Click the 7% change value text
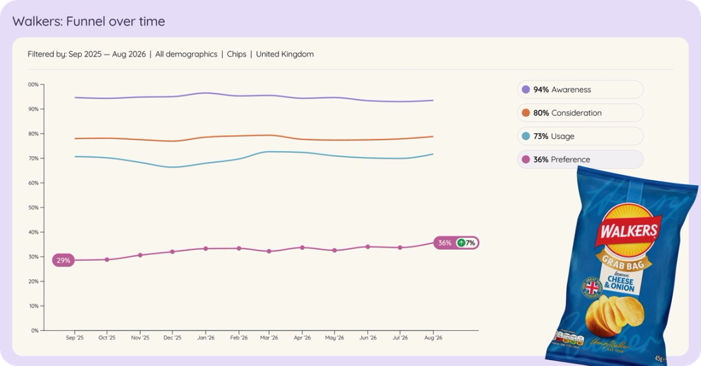 471,243
